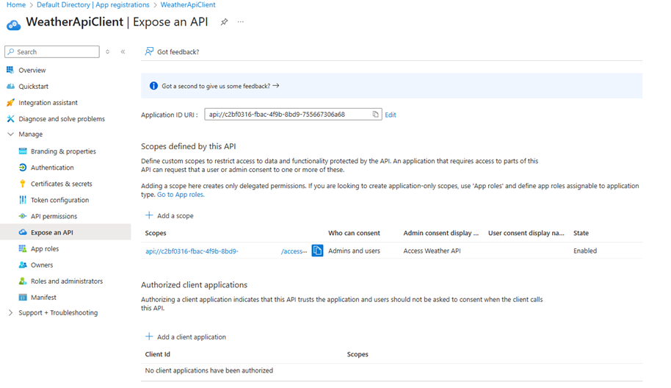Open the api://c2bf0316 scope link
The width and height of the screenshot is (671, 388).
tap(226, 251)
